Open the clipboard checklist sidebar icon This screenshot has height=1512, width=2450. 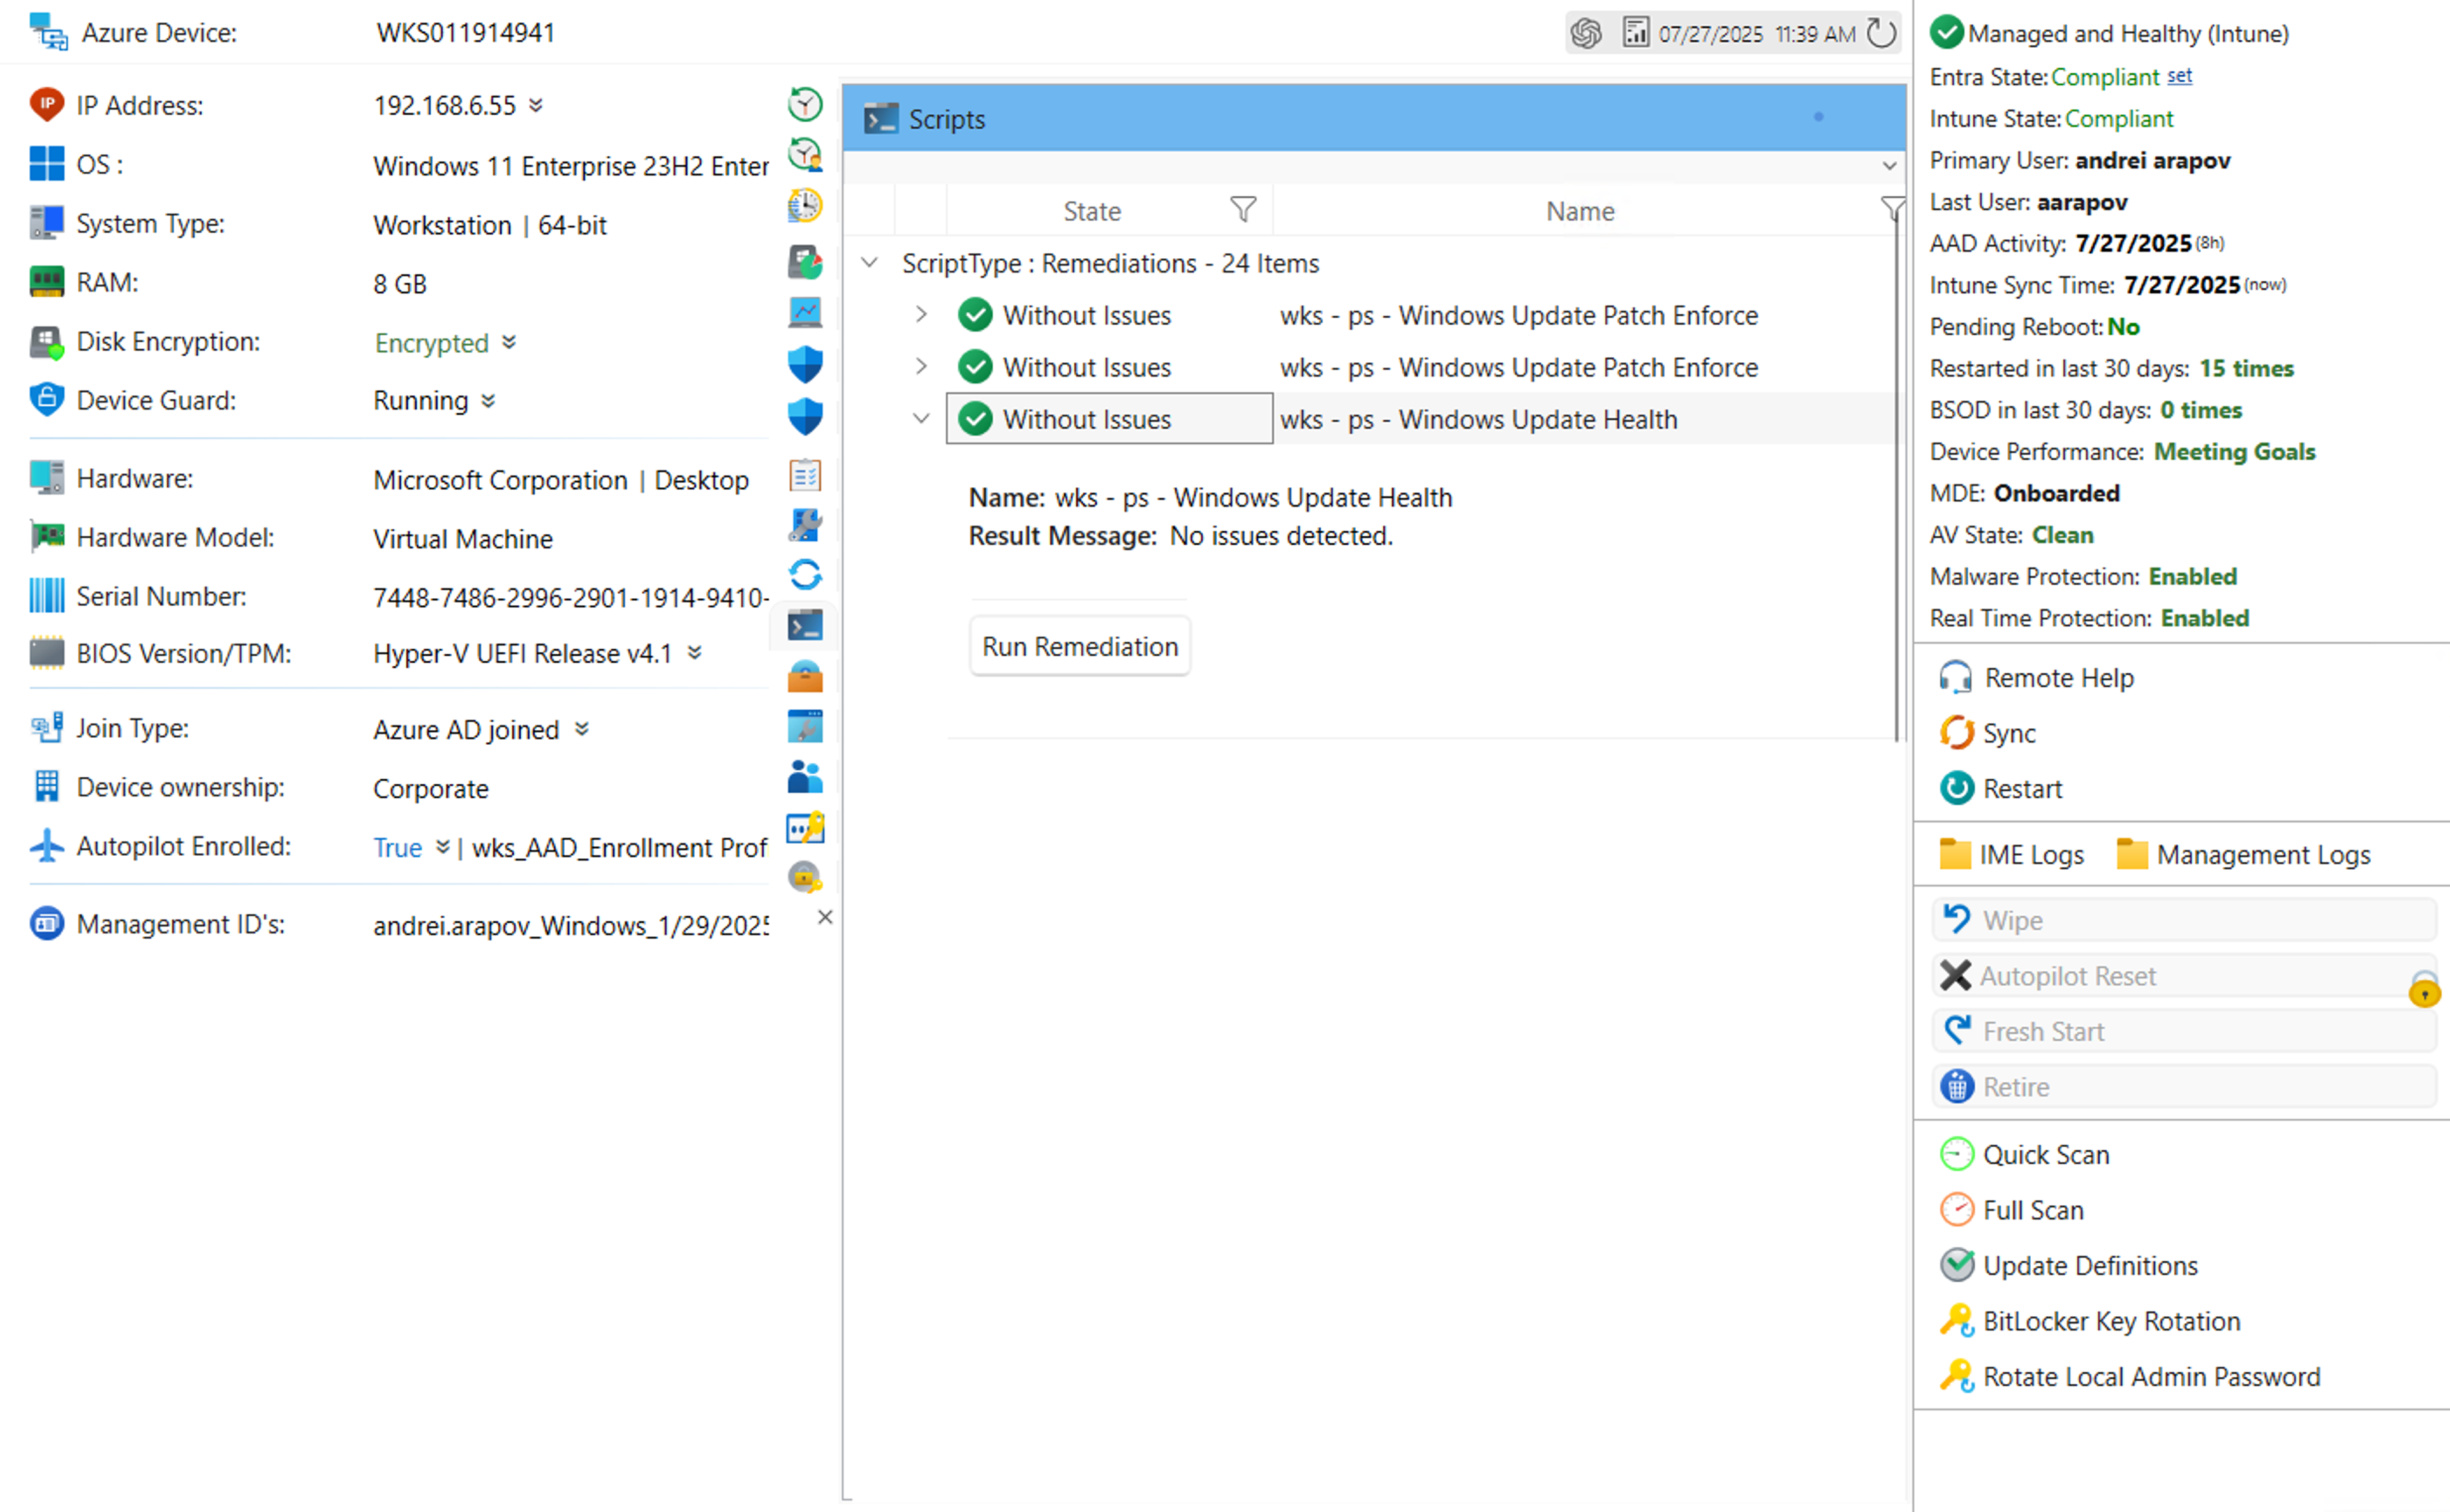point(805,475)
